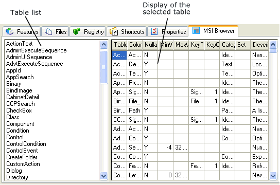Select the Directory table entry
This screenshot has height=185, width=280.
(x=17, y=177)
